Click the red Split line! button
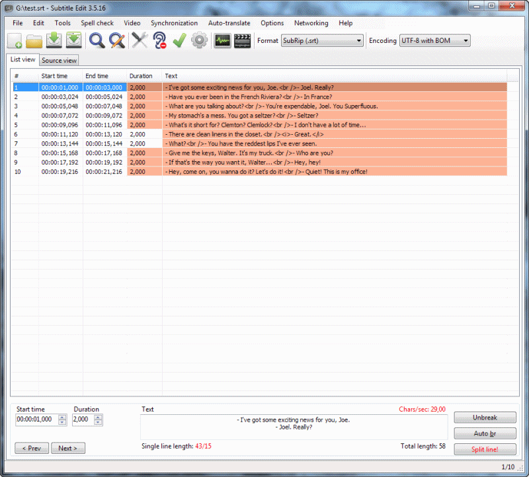The width and height of the screenshot is (529, 477). pyautogui.click(x=485, y=449)
